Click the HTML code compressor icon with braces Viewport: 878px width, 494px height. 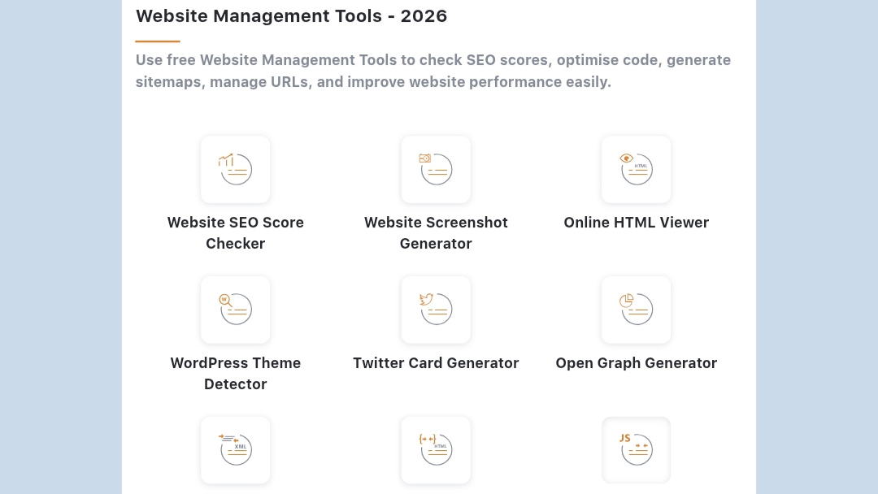(436, 449)
